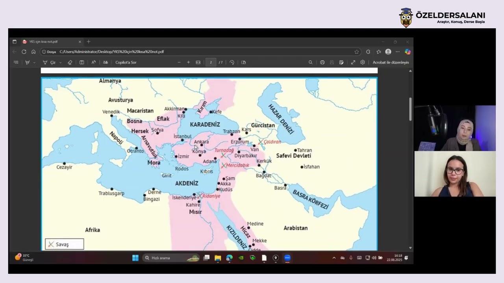Image resolution: width=504 pixels, height=283 pixels.
Task: Click Copilot'a Sor button
Action: (126, 62)
